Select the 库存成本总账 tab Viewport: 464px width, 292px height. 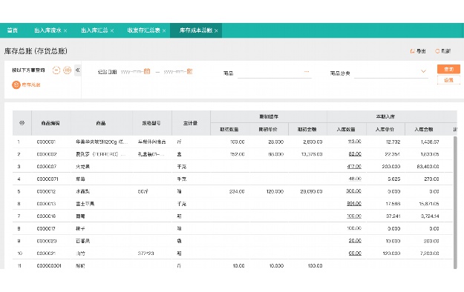(196, 30)
